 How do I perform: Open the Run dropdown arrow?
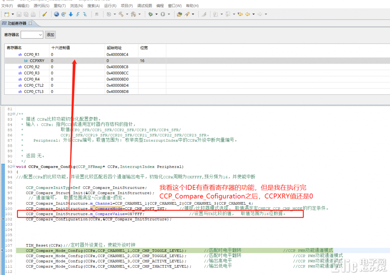pyautogui.click(x=169, y=15)
